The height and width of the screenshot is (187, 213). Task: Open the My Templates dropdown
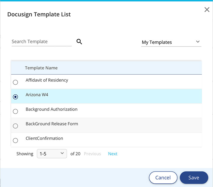[171, 42]
